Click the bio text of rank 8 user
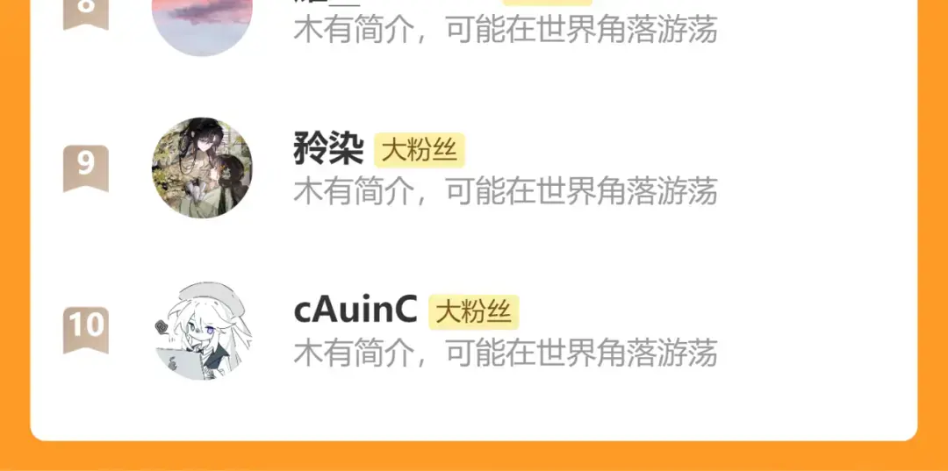Screen dimensions: 948x471 (x=506, y=29)
